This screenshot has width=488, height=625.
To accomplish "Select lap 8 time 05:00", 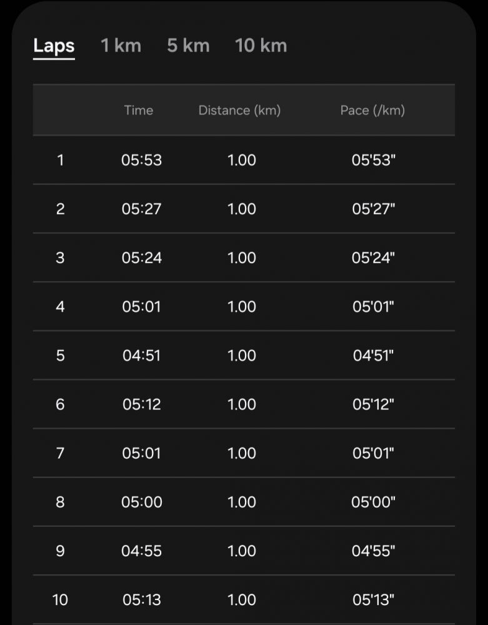I will [x=142, y=502].
